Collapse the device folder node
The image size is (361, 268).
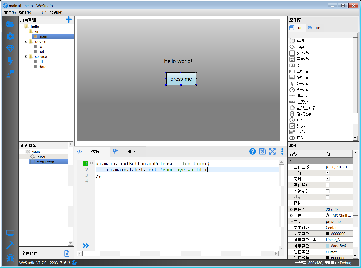(26, 41)
